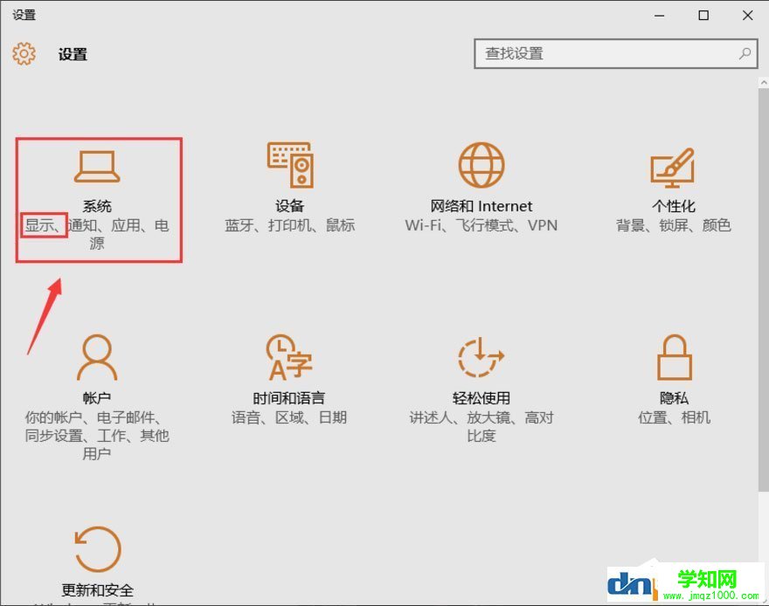Open the 系统 laptop icon
Screen dimensions: 769x606
pyautogui.click(x=97, y=167)
